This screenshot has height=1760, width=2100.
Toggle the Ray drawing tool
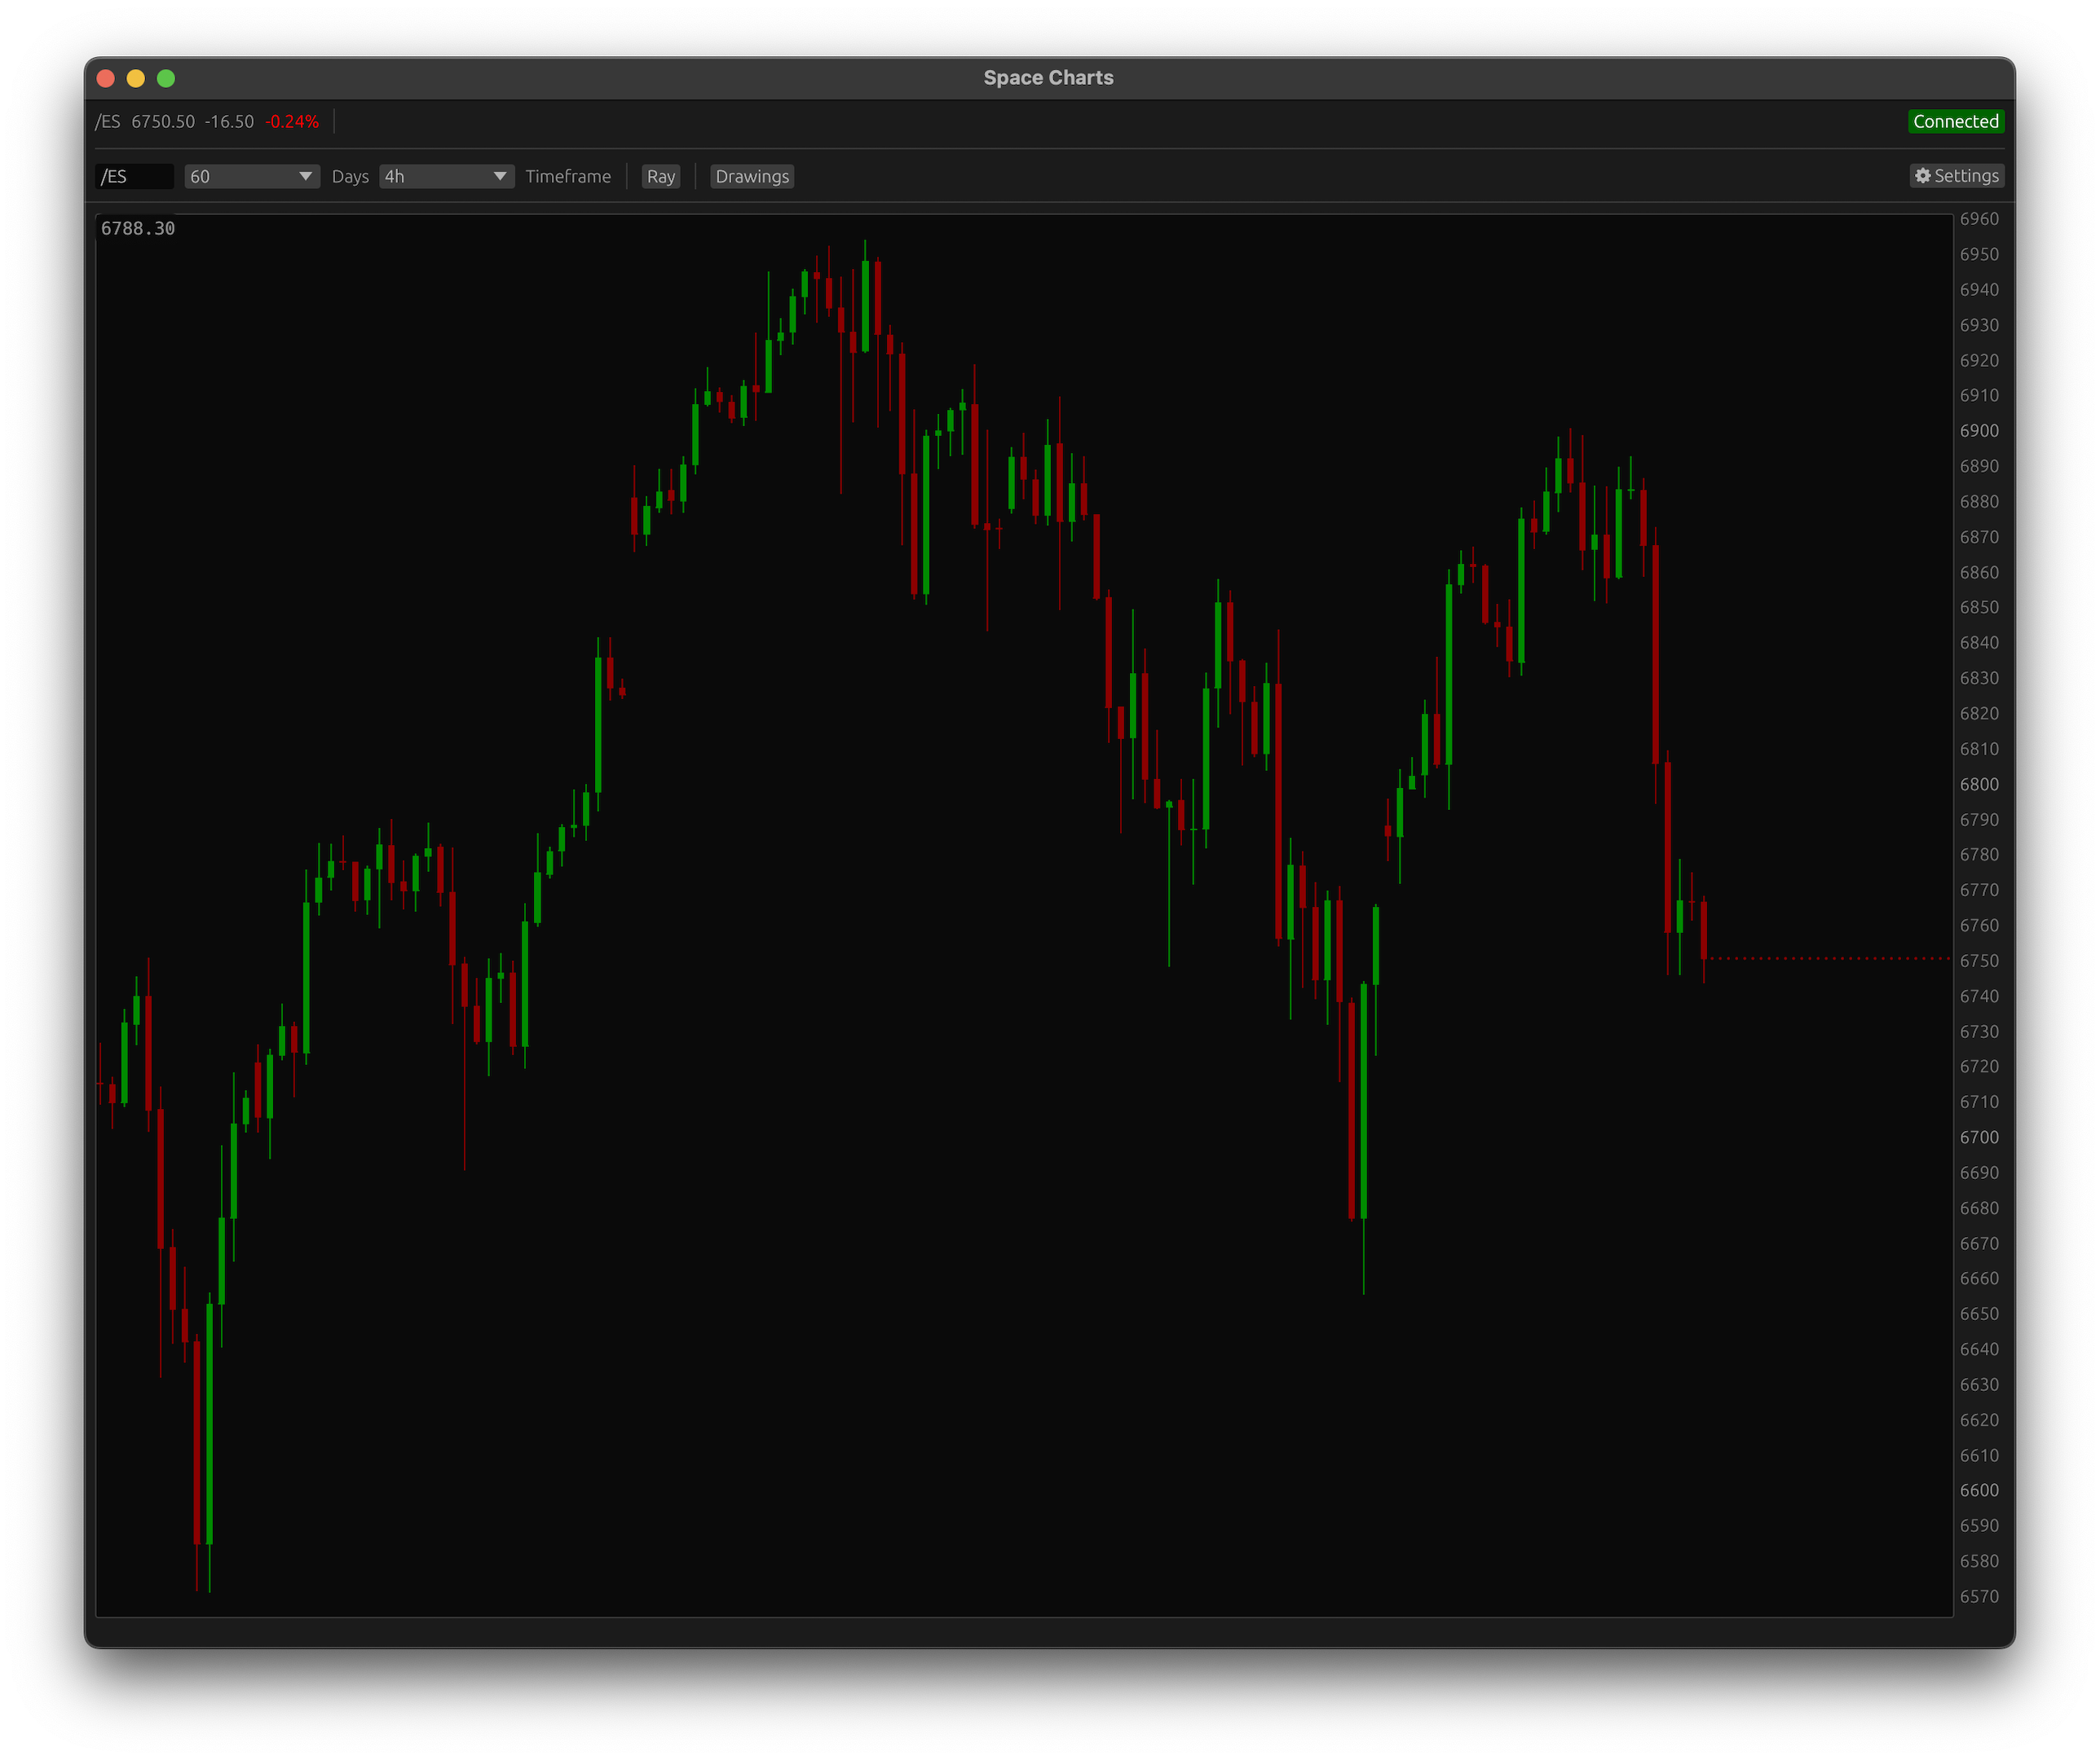pyautogui.click(x=660, y=176)
